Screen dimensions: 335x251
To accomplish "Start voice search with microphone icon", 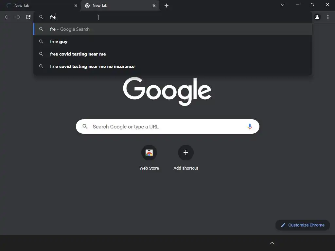I will 250,126.
